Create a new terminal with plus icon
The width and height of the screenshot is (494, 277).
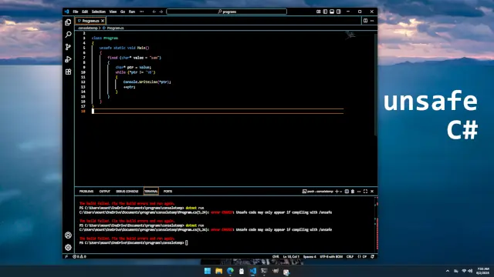click(337, 192)
